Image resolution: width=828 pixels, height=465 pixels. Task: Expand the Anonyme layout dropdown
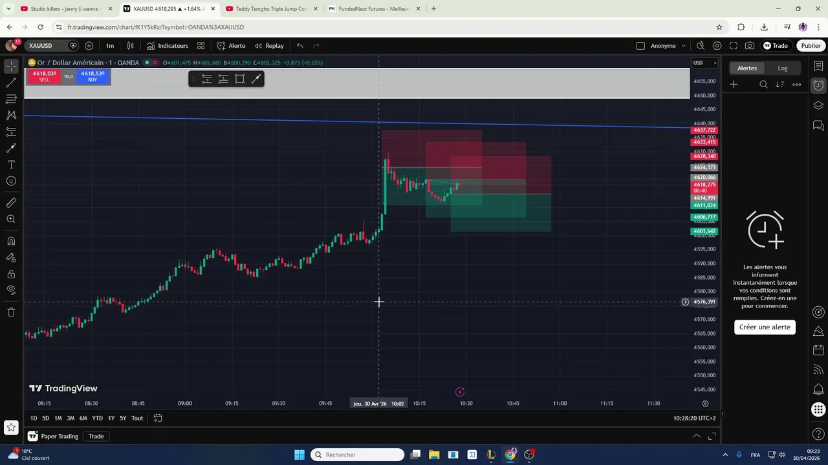pyautogui.click(x=683, y=46)
